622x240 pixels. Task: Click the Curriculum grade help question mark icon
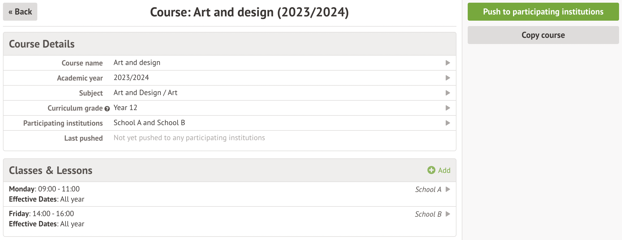(x=107, y=109)
